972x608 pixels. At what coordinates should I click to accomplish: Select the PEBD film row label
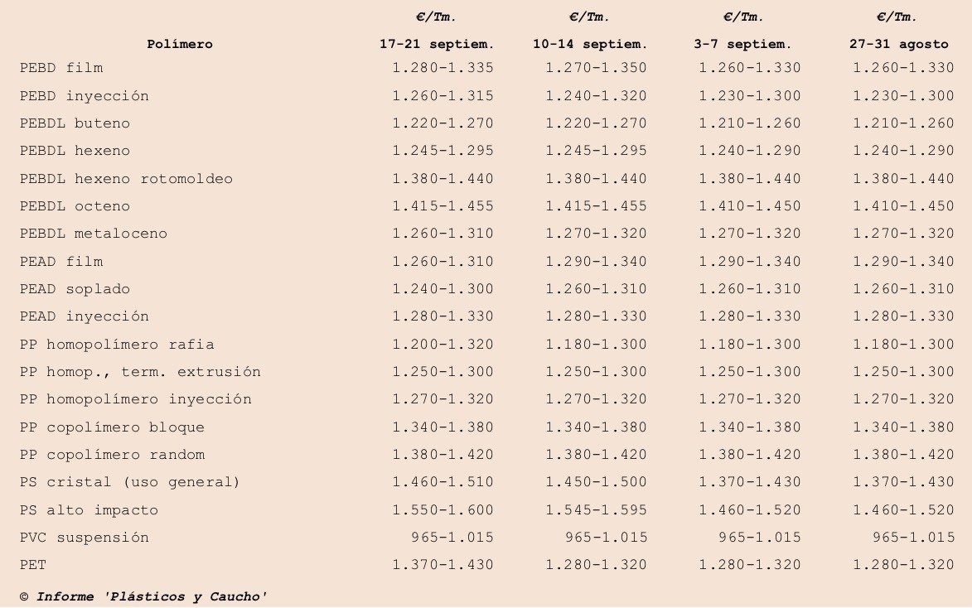[61, 68]
